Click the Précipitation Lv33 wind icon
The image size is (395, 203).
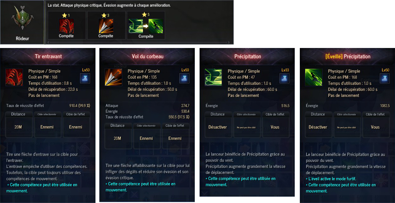point(213,77)
